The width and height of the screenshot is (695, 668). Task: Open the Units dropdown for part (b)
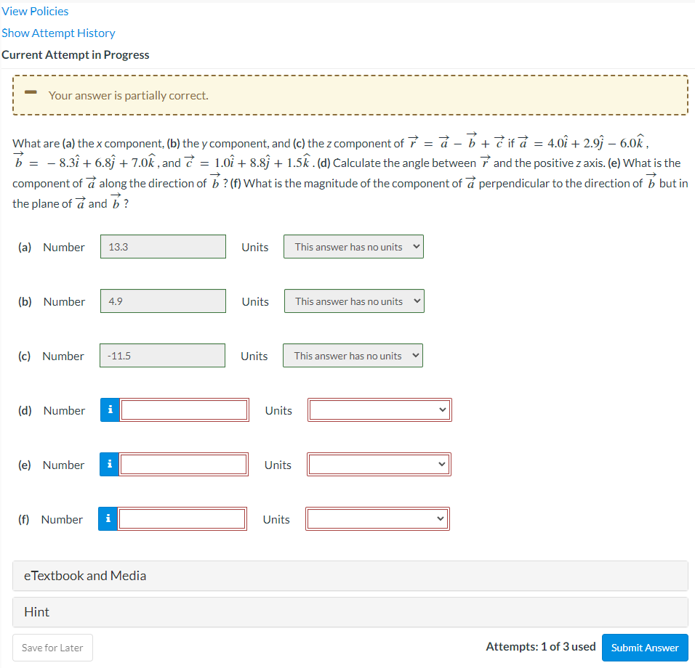[354, 301]
